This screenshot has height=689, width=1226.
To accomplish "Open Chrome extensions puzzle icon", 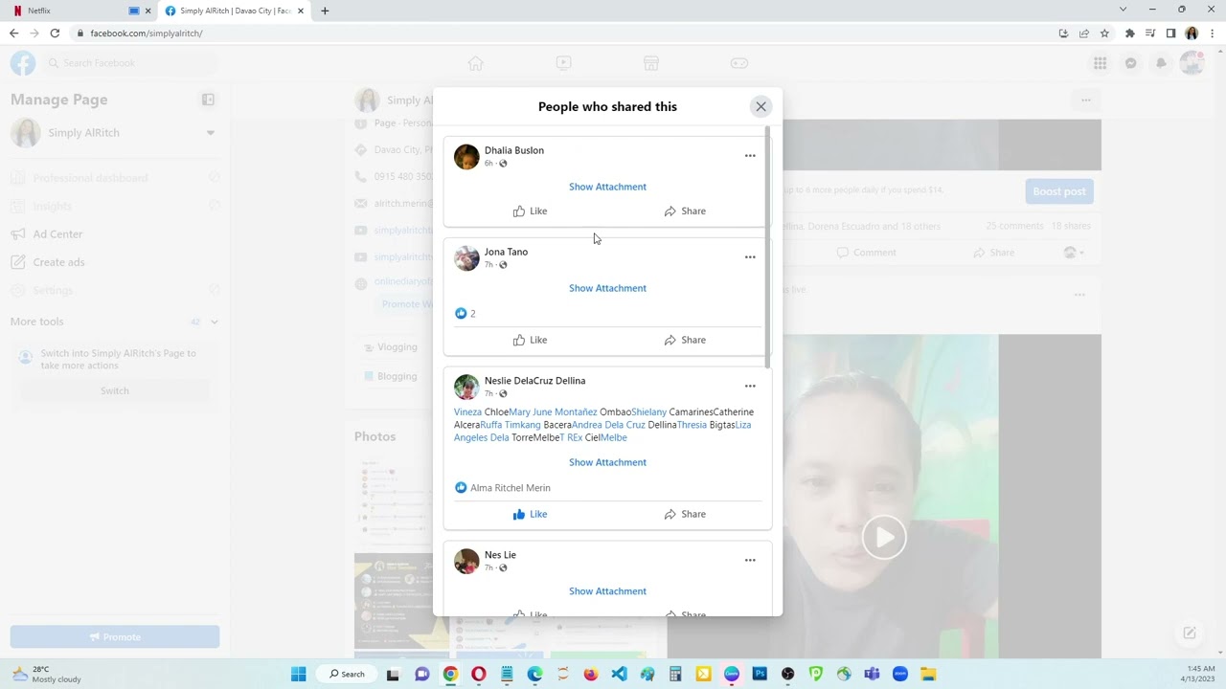I will click(x=1129, y=33).
